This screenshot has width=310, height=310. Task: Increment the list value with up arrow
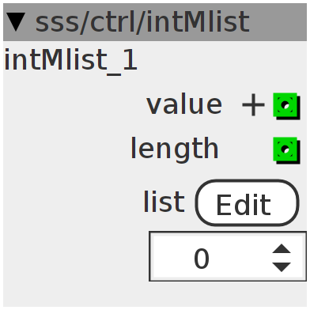click(282, 249)
